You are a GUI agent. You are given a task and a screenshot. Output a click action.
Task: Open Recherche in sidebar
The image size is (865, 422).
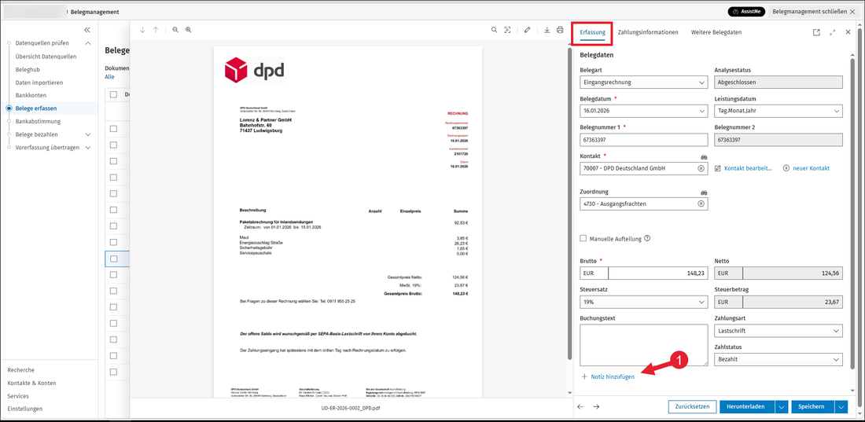point(21,370)
